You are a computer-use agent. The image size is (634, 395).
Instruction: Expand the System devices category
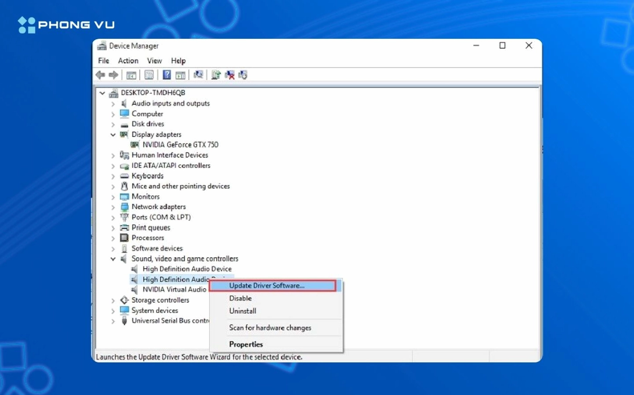[x=113, y=311]
